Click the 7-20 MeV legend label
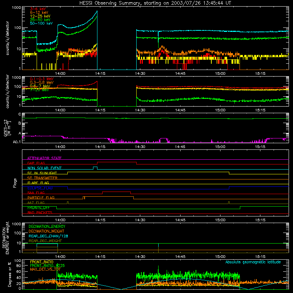The image size is (293, 293). [x=39, y=90]
